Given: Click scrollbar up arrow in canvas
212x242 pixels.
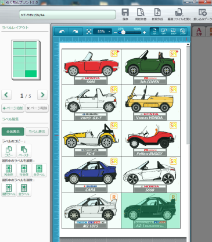Looking at the screenshot, I should pos(188,44).
